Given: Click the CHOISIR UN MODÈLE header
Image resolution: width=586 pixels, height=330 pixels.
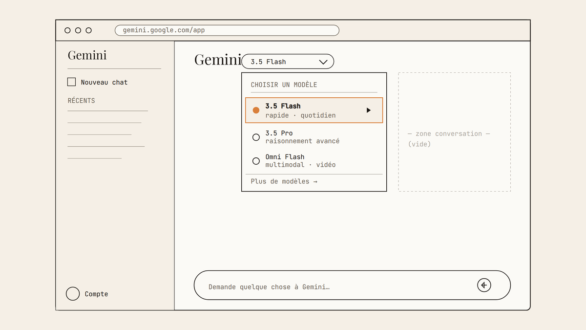Looking at the screenshot, I should pyautogui.click(x=284, y=85).
